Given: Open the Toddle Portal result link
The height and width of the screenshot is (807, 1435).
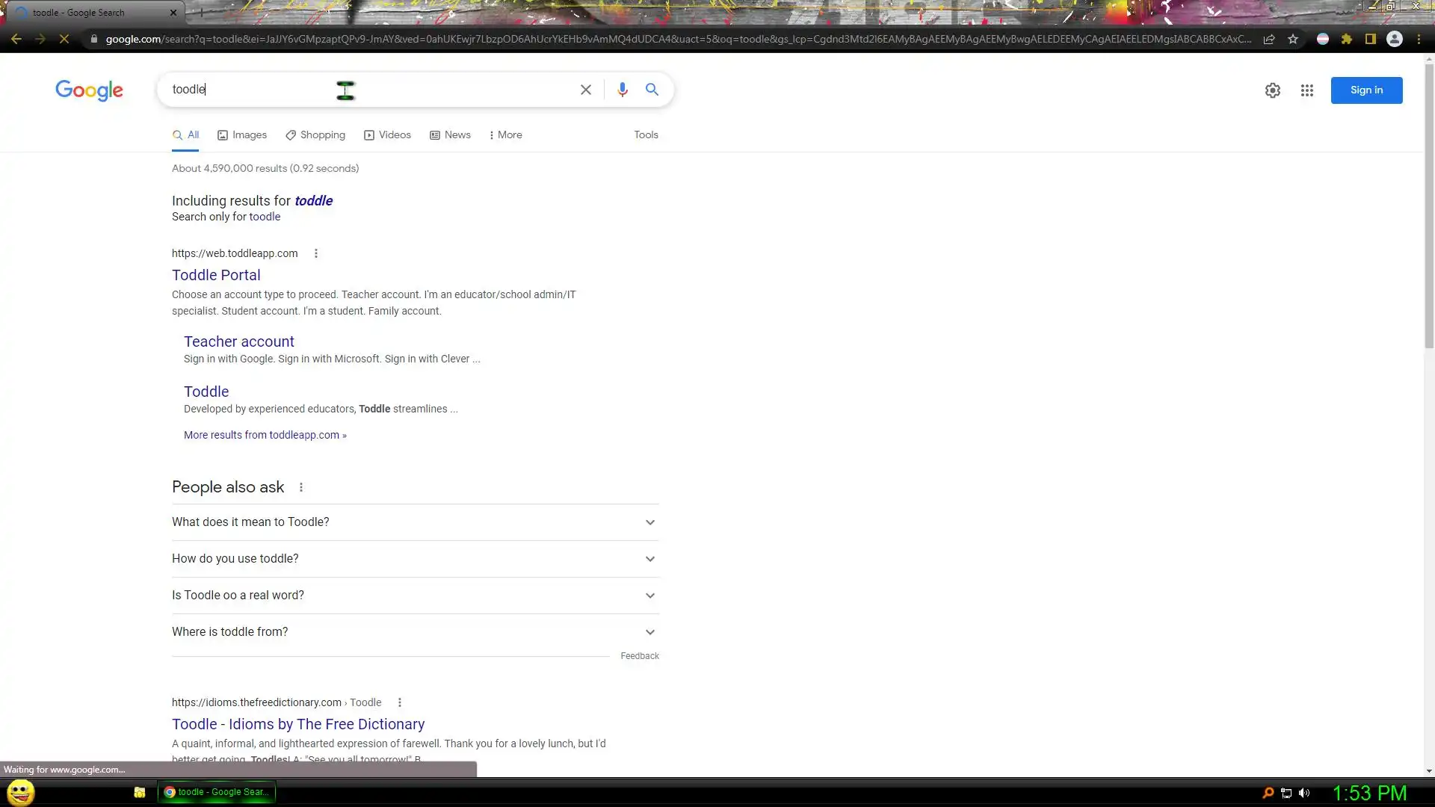Looking at the screenshot, I should click(216, 275).
